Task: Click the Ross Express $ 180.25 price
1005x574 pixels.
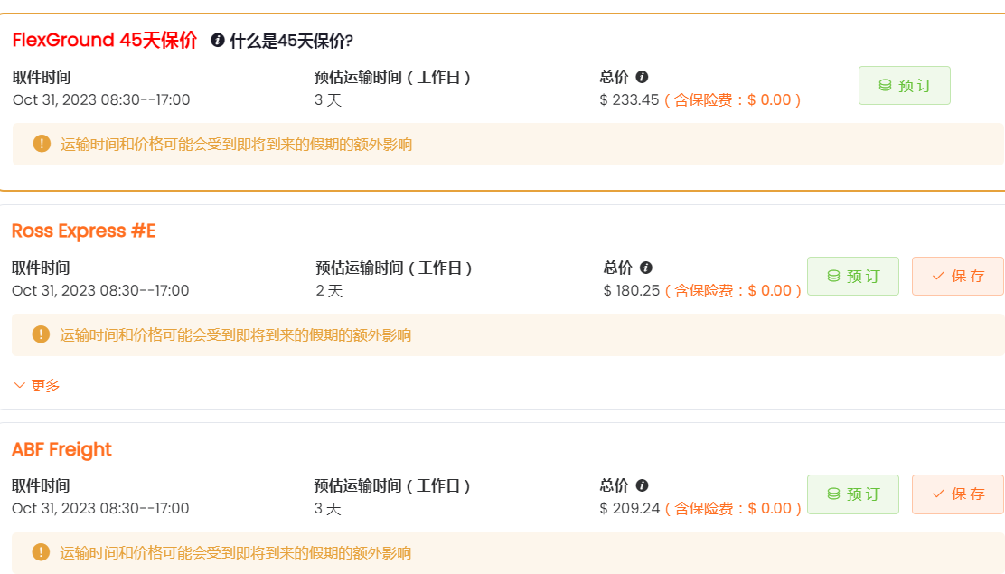Action: [632, 291]
